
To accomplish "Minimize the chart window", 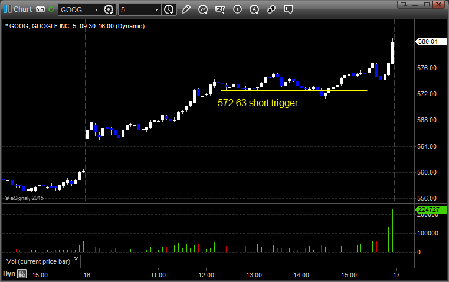I will [415, 4].
